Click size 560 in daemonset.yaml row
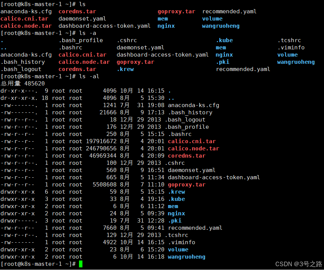Viewport: 324px width, 270px height. [111, 170]
